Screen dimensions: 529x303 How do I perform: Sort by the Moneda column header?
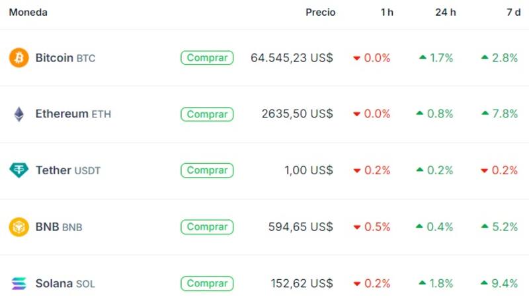(x=28, y=13)
